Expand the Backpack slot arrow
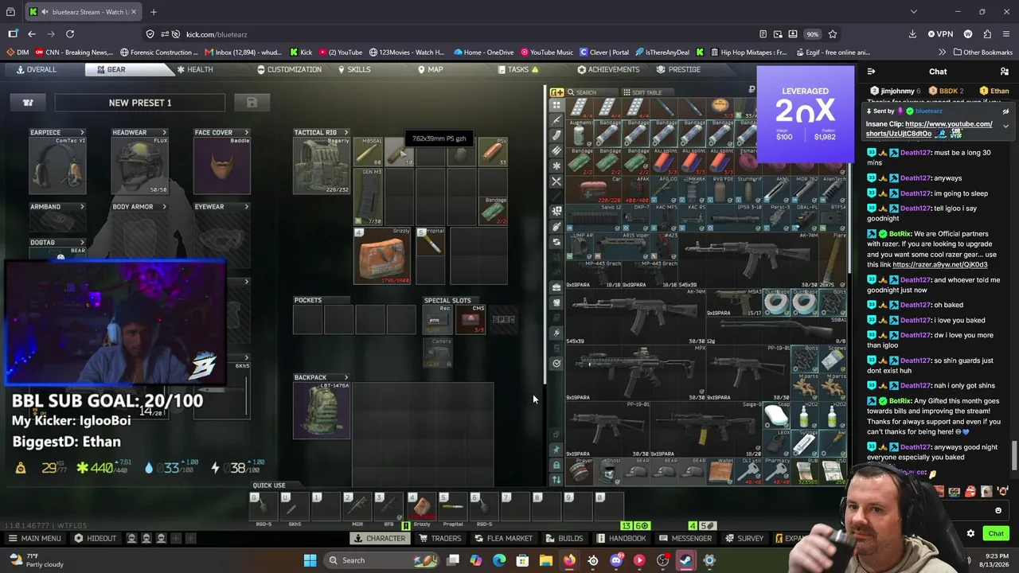 (x=346, y=377)
